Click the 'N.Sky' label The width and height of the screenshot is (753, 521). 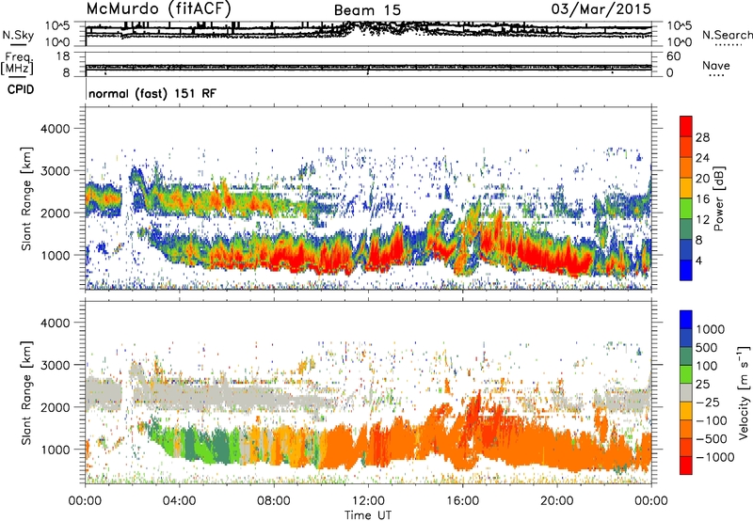18,35
